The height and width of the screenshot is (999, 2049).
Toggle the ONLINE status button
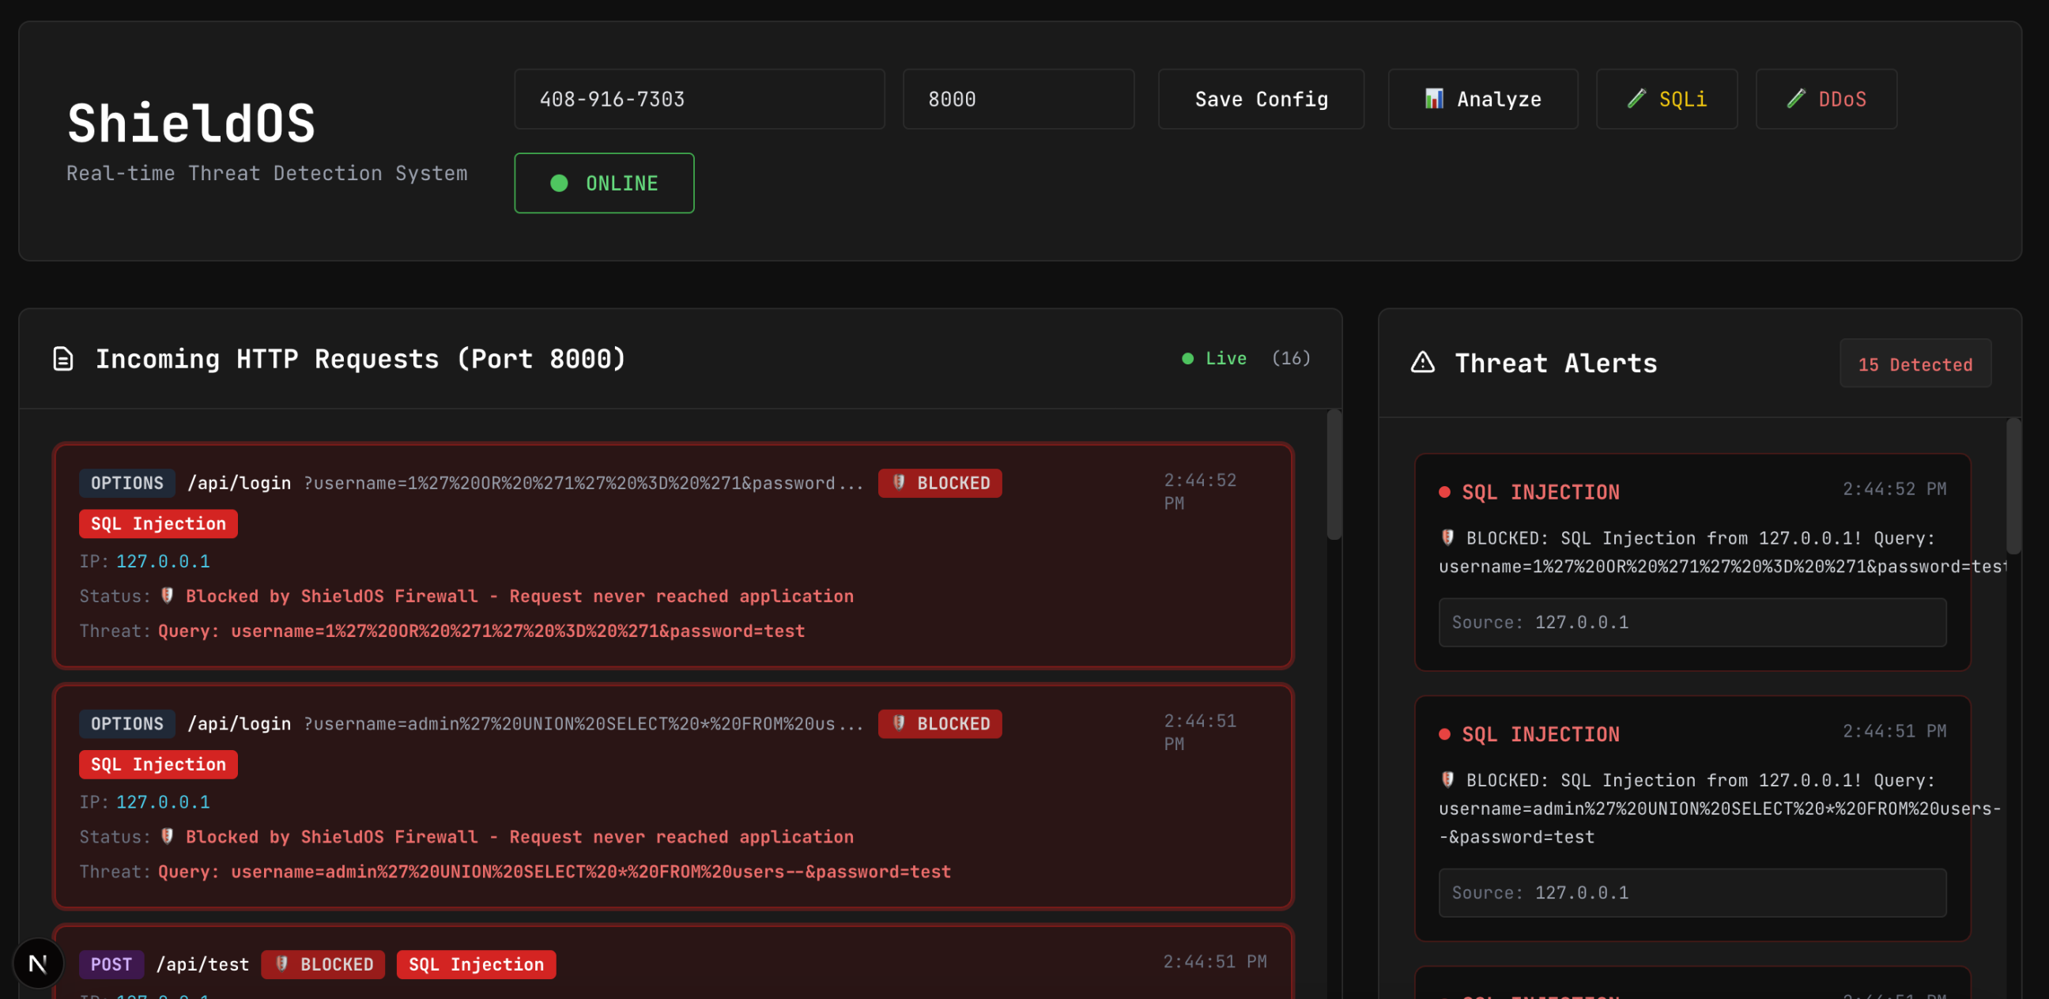click(x=604, y=183)
